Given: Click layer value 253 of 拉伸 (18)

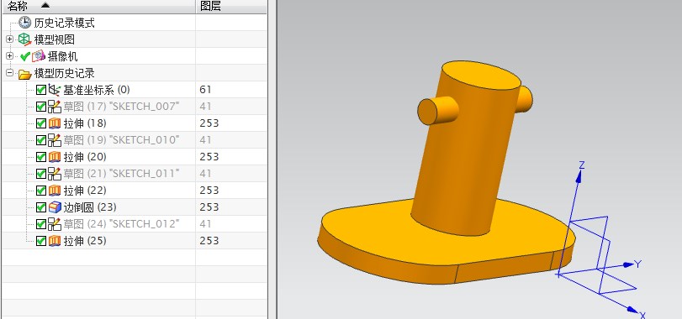Looking at the screenshot, I should click(x=209, y=123).
